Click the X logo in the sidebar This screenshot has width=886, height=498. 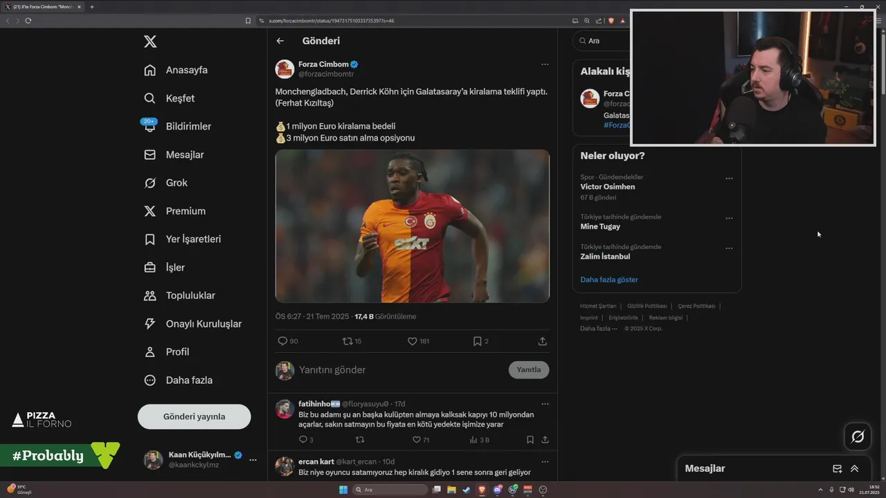coord(150,41)
